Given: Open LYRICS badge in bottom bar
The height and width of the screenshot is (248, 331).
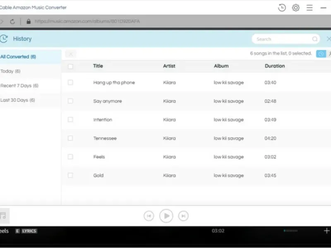Looking at the screenshot, I should click(x=29, y=231).
